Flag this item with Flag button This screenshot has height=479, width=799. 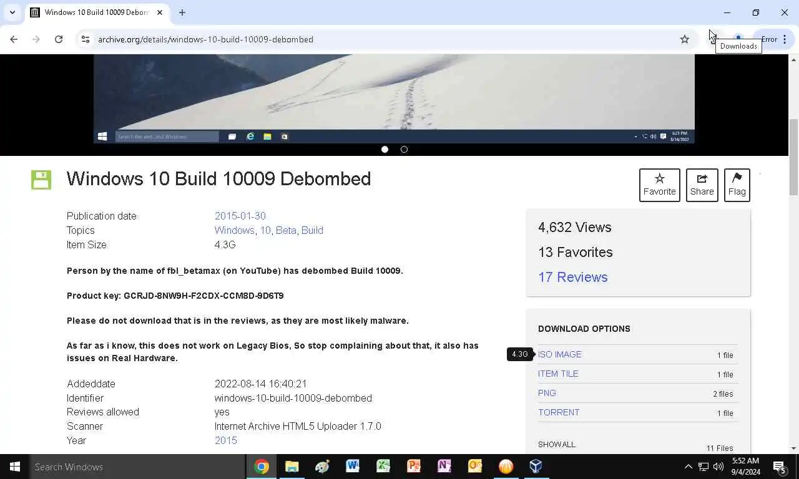737,185
